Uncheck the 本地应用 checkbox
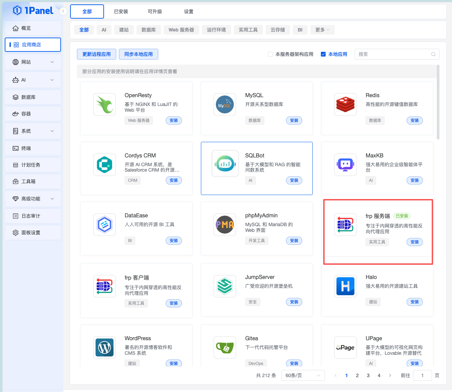 point(323,54)
